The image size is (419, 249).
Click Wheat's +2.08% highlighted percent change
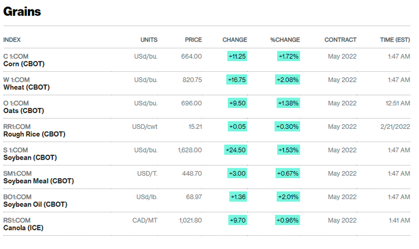pyautogui.click(x=289, y=80)
